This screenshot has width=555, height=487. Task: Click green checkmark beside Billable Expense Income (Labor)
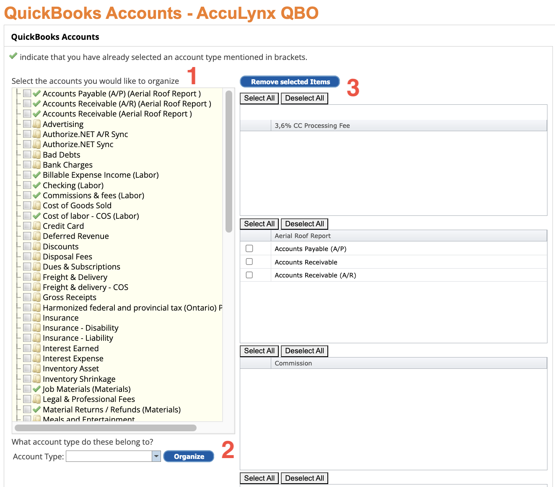pos(37,175)
